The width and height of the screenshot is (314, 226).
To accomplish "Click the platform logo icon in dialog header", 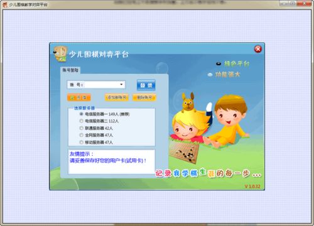I will (60, 54).
